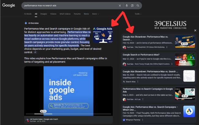Open Google Lens image search icon

(132, 6)
